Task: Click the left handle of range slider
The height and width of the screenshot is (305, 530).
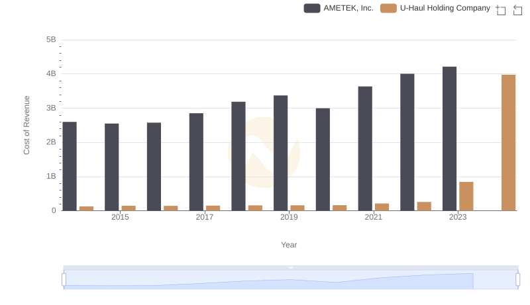Action: pos(64,280)
